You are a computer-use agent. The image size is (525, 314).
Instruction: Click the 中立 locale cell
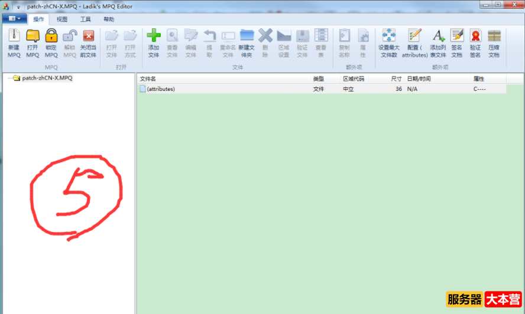[348, 89]
